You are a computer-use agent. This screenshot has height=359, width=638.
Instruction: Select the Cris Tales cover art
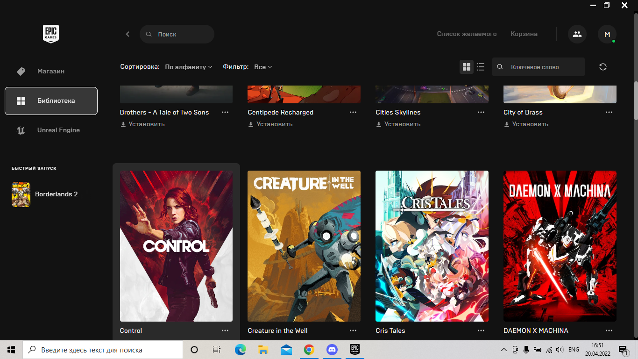[x=432, y=246]
